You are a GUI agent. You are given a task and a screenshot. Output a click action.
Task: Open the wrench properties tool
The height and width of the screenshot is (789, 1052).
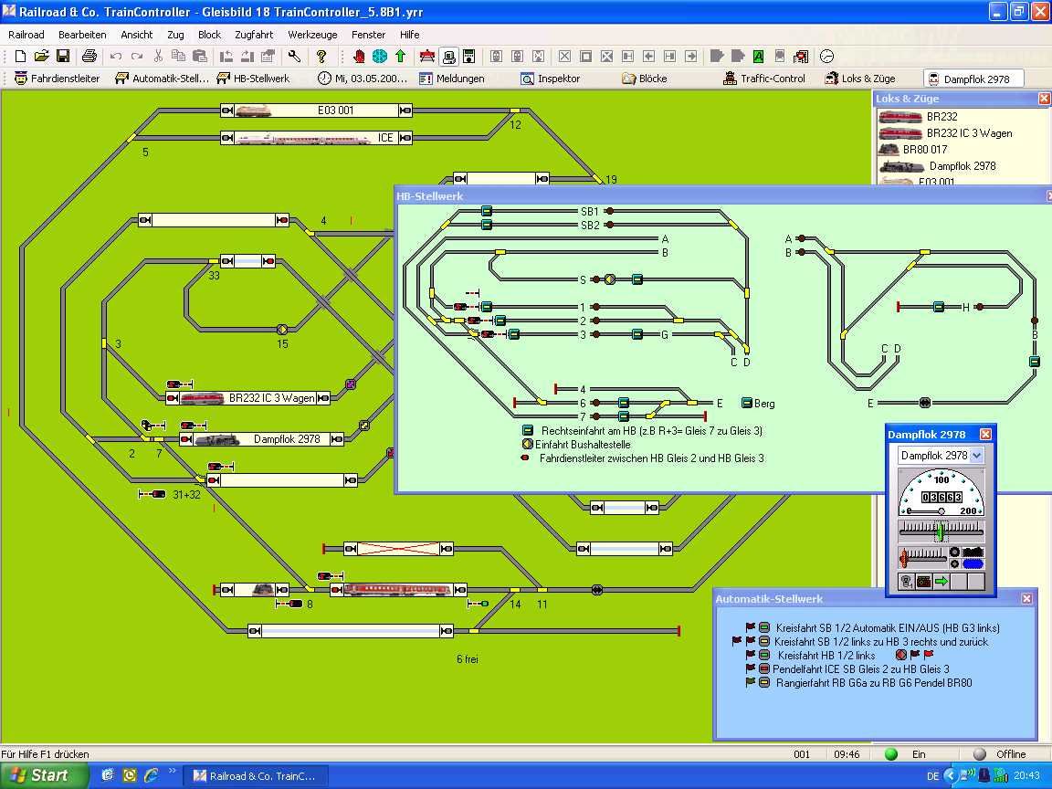pyautogui.click(x=294, y=57)
